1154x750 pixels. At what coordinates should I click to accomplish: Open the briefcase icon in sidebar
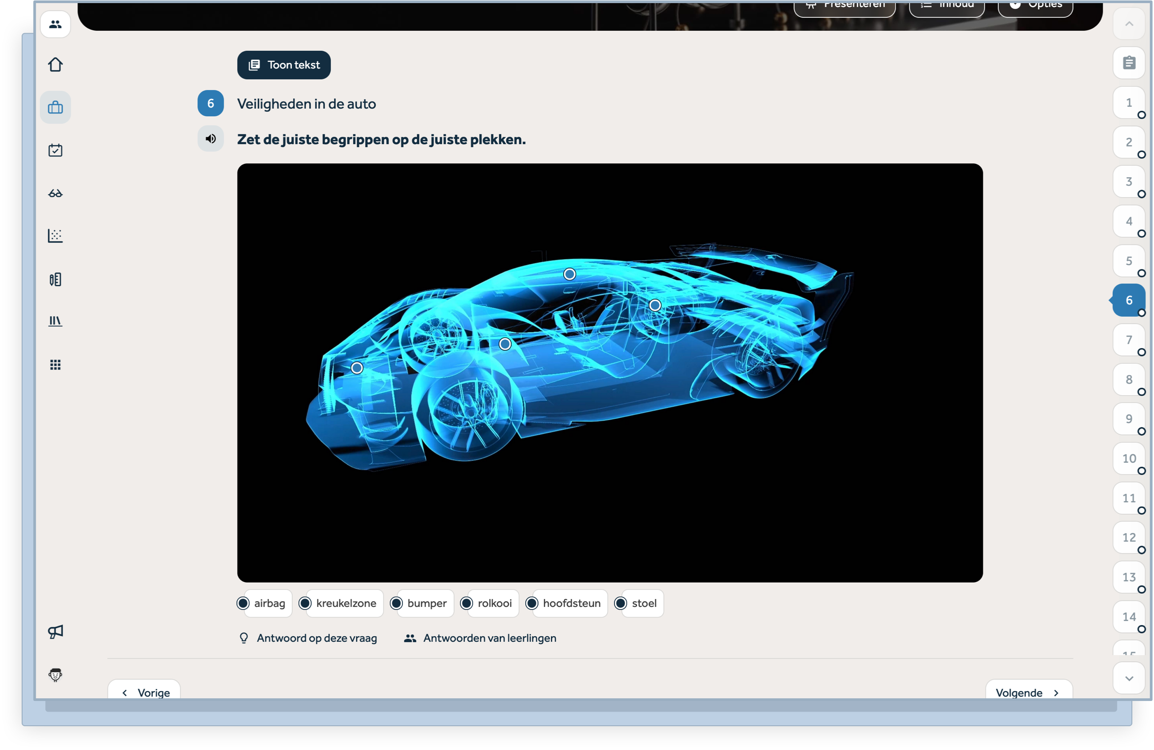click(x=55, y=107)
